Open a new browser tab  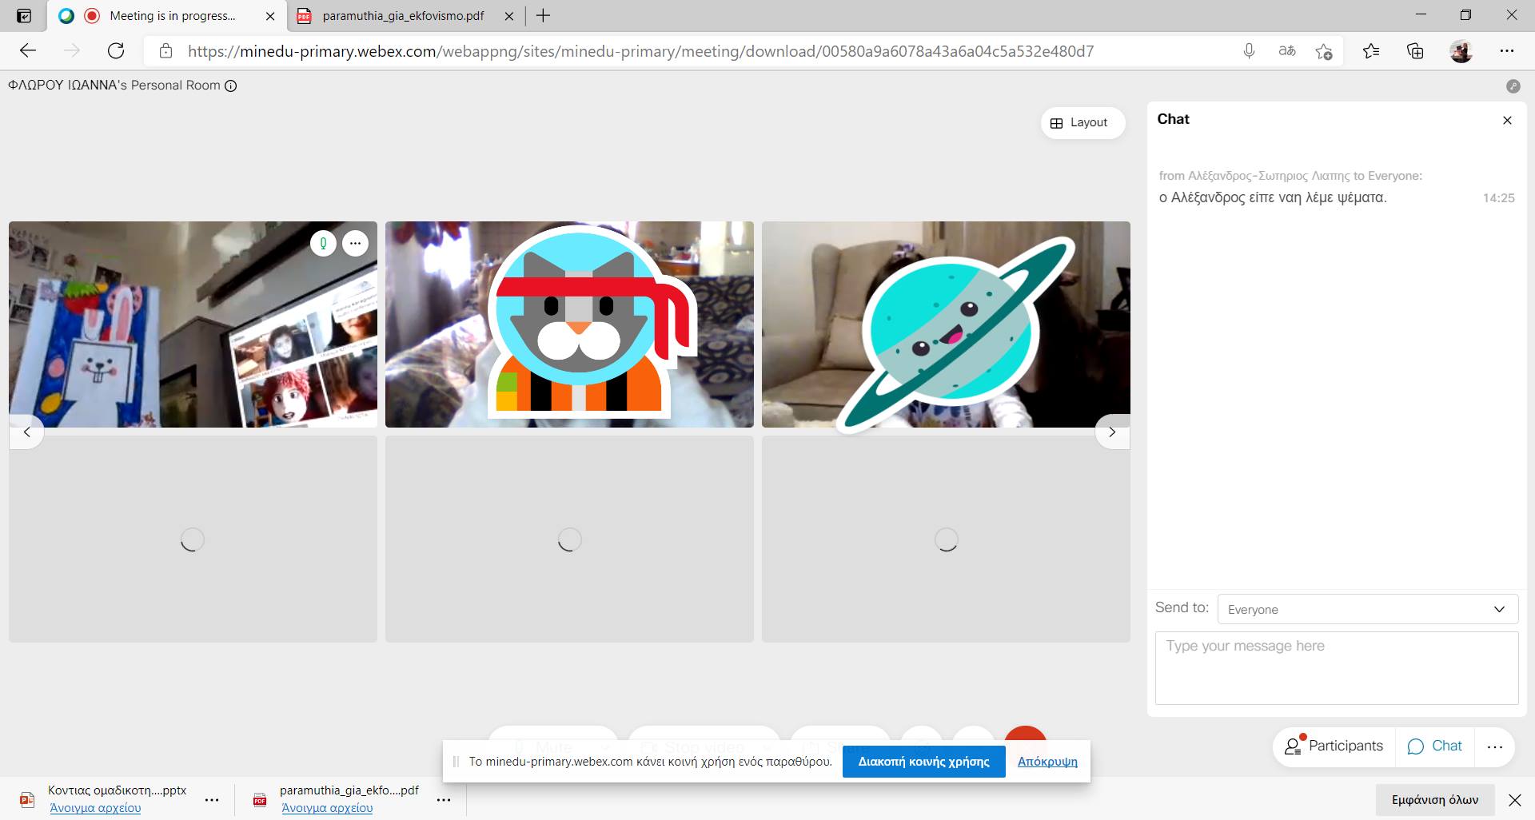(543, 16)
